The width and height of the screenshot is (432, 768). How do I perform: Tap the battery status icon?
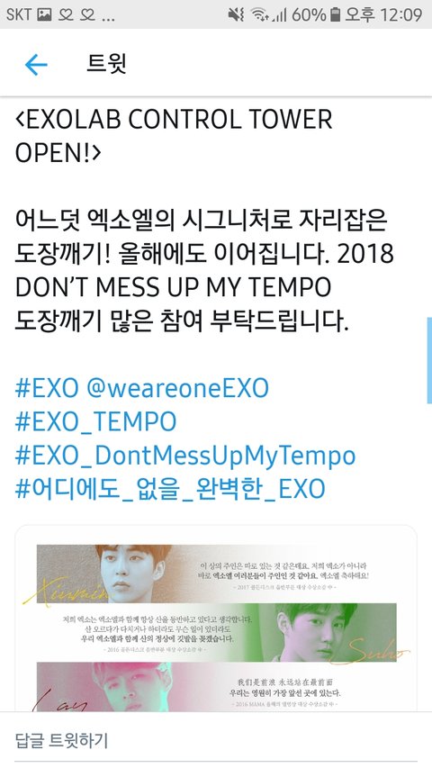click(x=335, y=14)
